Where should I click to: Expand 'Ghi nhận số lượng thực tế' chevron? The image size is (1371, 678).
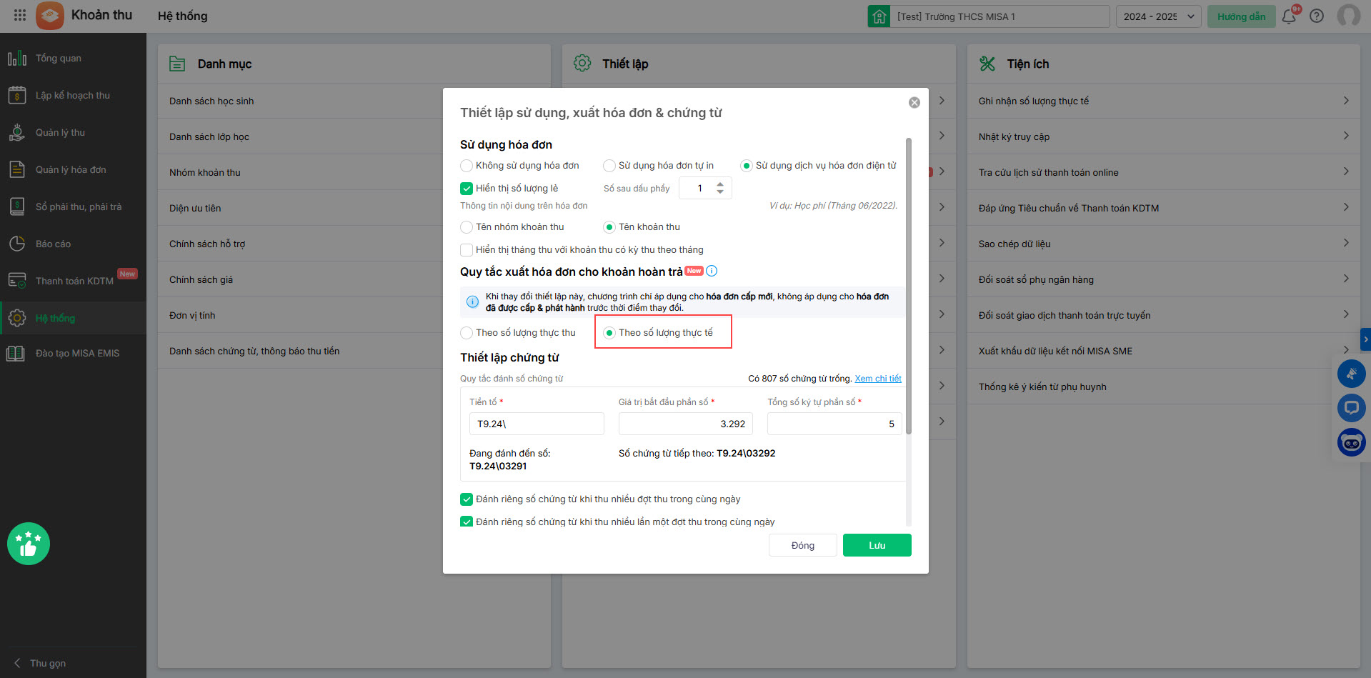(x=1345, y=101)
